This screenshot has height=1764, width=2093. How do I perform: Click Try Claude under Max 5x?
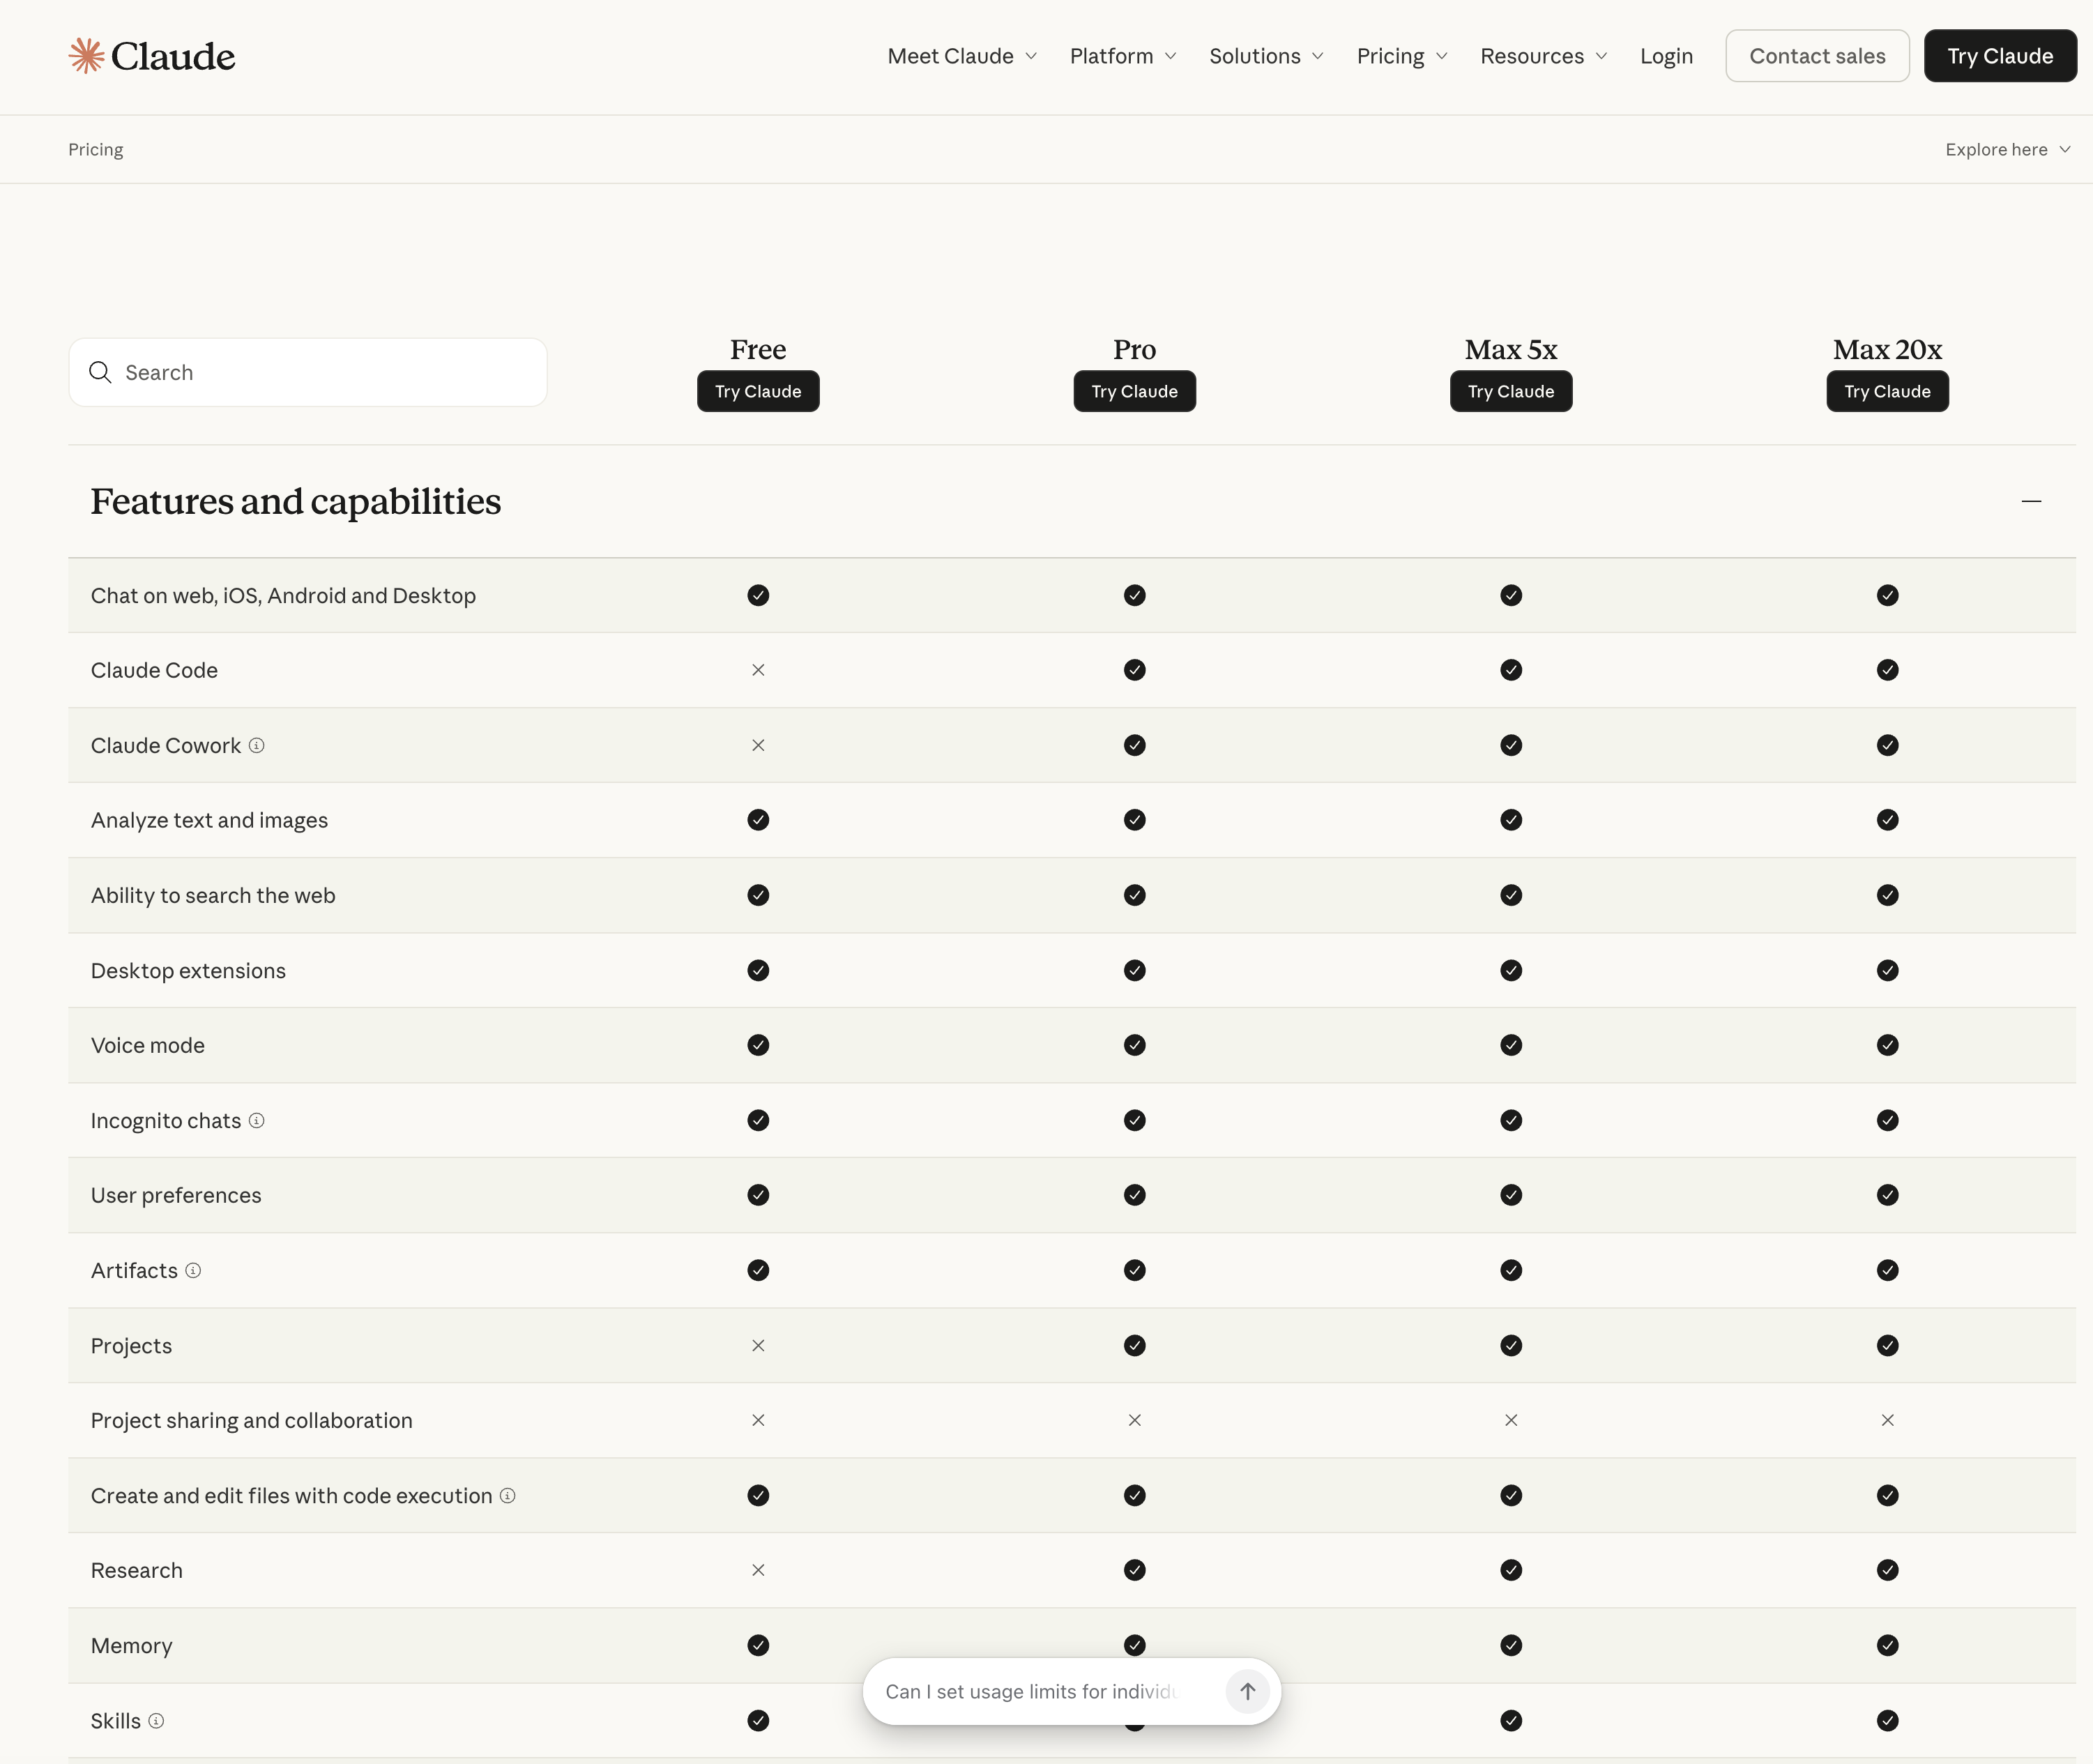coord(1510,391)
